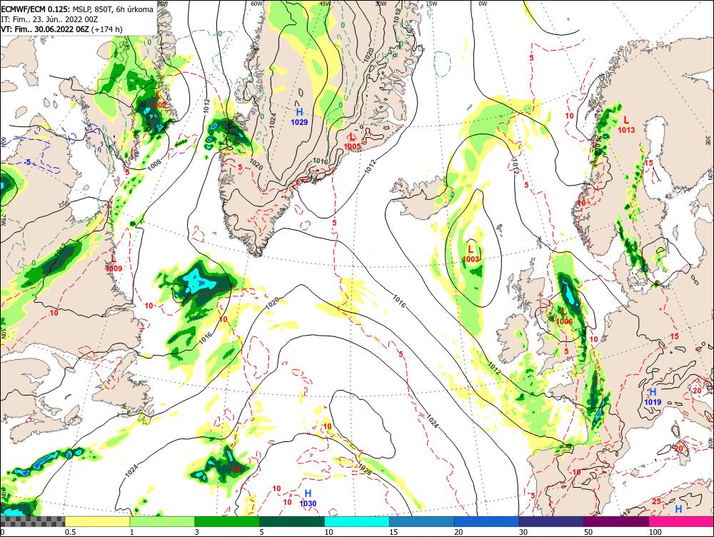Viewport: 714px width, 537px height.
Task: Click the low pressure L 1009 marker
Action: (x=114, y=264)
